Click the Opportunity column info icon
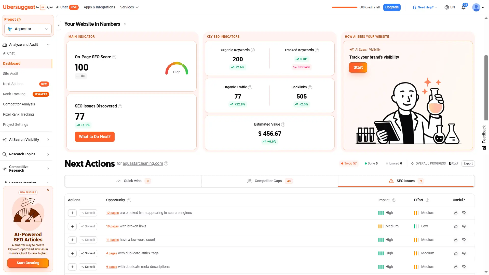Viewport: 489px width, 275px height. [x=129, y=200]
